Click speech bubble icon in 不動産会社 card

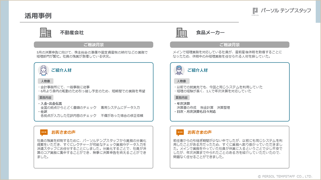(x=44, y=133)
